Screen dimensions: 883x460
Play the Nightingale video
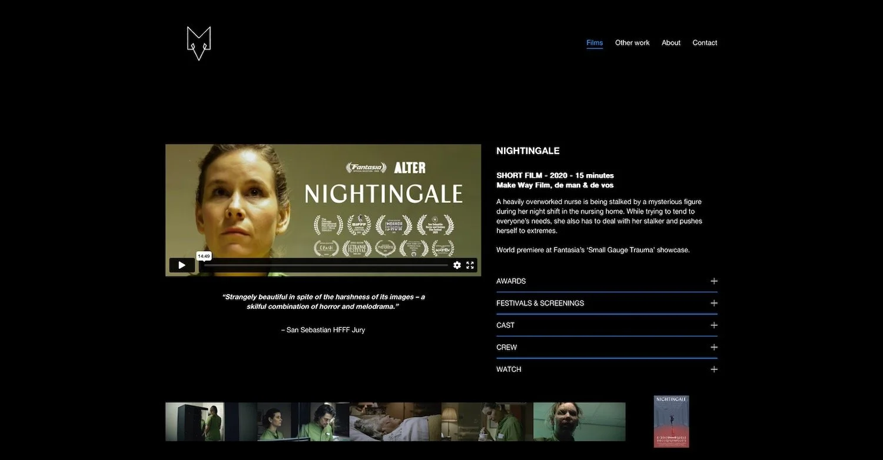tap(182, 265)
